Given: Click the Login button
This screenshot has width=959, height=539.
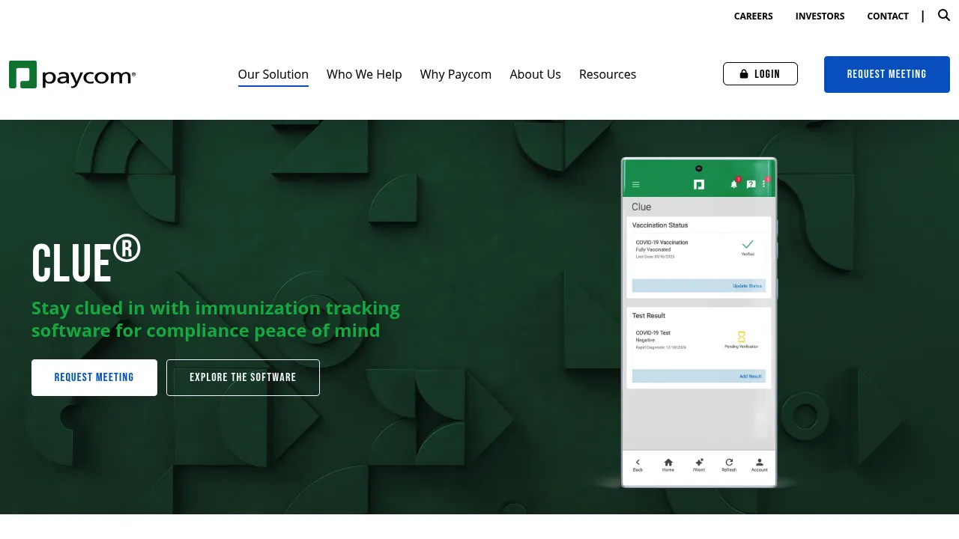Looking at the screenshot, I should pyautogui.click(x=760, y=74).
